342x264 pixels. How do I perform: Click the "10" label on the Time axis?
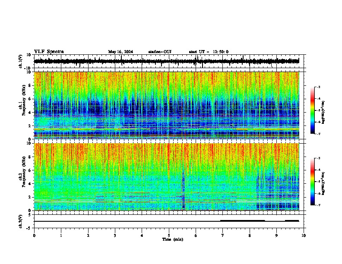pyautogui.click(x=304, y=236)
